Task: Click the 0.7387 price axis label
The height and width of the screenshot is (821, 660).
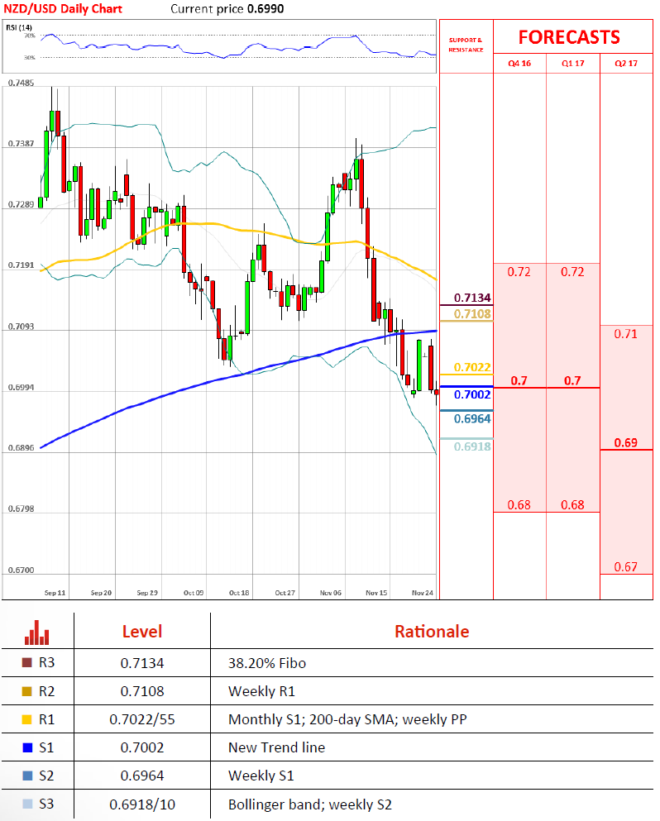Action: click(x=21, y=144)
